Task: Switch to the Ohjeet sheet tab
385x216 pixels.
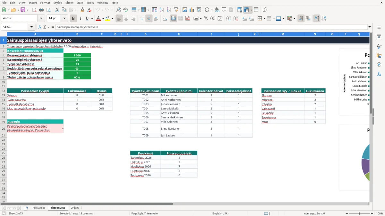Action: pyautogui.click(x=74, y=208)
